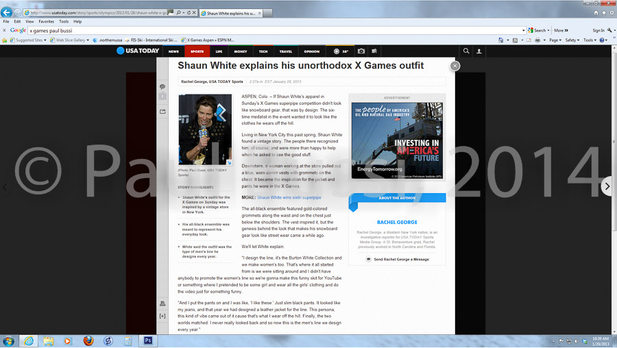
Task: Go to USA TODAY NEWS section
Action: coord(173,51)
